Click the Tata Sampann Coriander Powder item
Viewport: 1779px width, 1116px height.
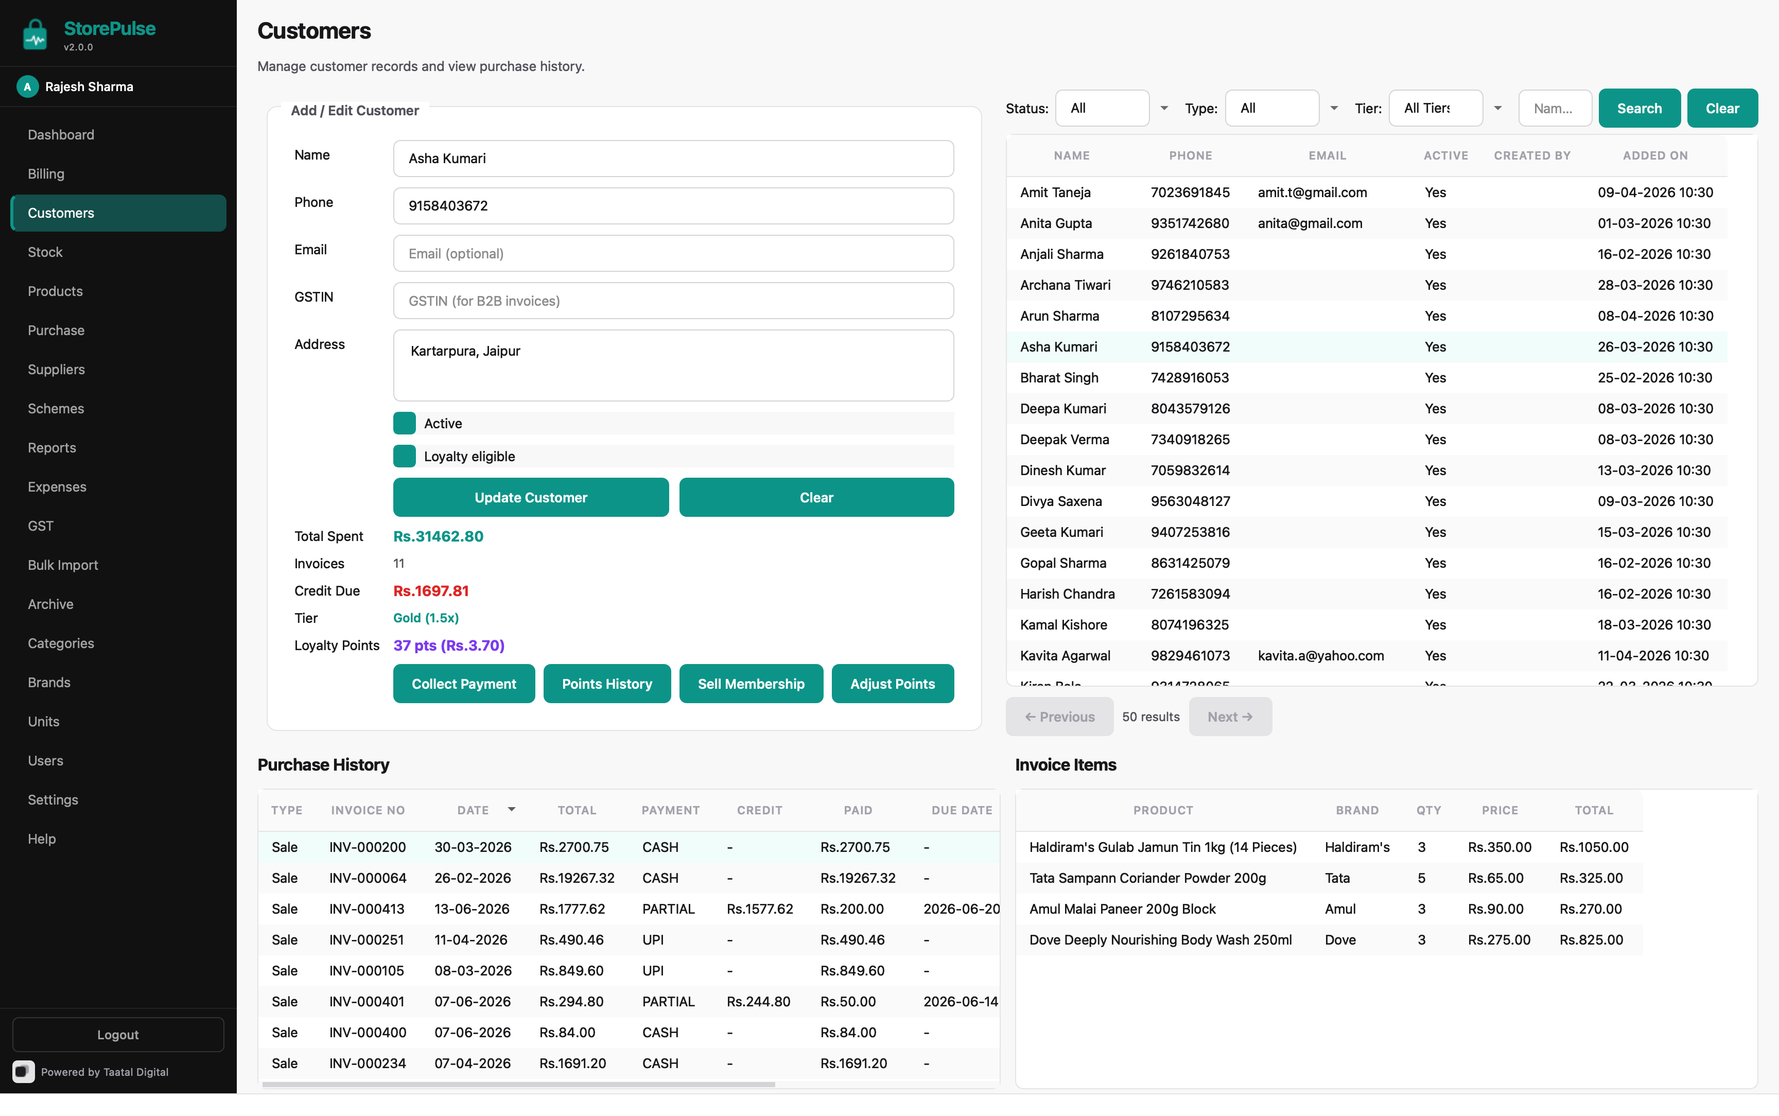(1329, 878)
